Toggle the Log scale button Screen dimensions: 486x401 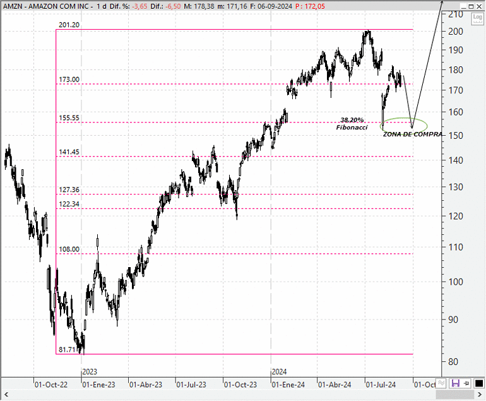[x=477, y=18]
